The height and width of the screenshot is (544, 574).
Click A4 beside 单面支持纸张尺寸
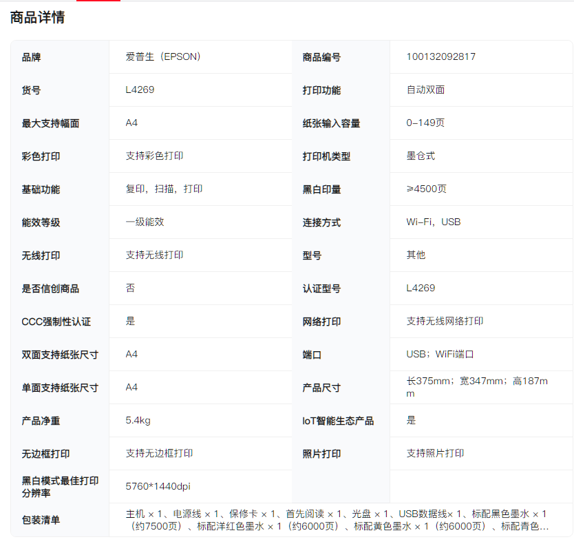(x=131, y=387)
